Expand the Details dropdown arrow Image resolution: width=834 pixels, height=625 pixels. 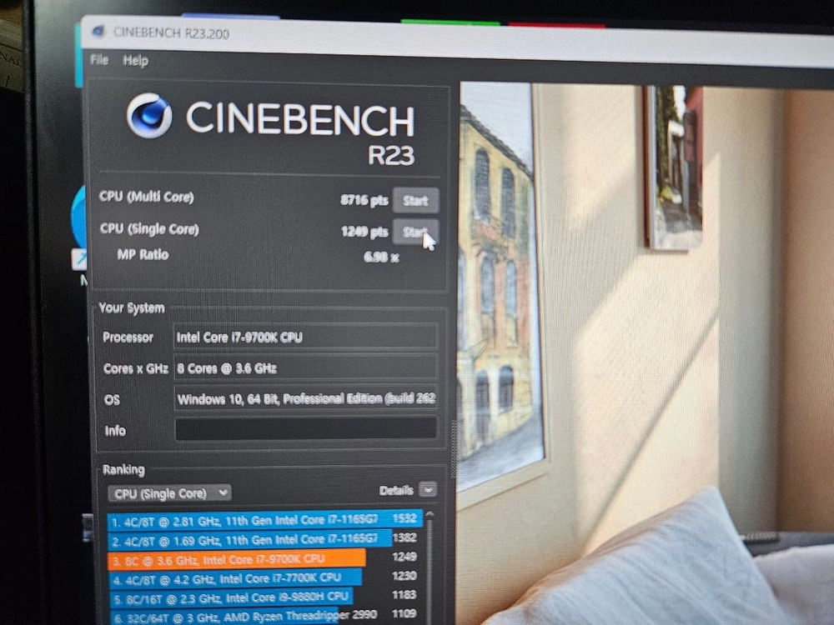click(x=428, y=489)
